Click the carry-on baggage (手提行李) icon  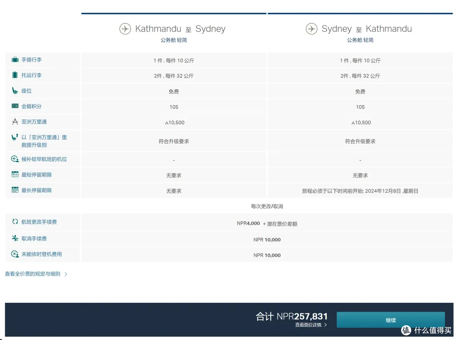[x=15, y=60]
